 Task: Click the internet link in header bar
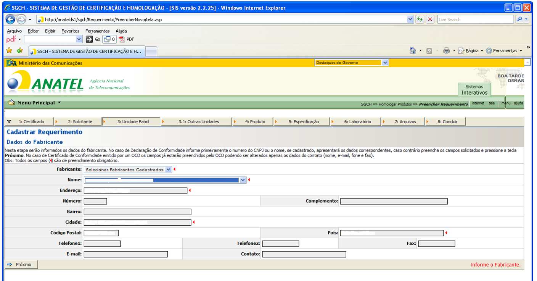pyautogui.click(x=478, y=103)
